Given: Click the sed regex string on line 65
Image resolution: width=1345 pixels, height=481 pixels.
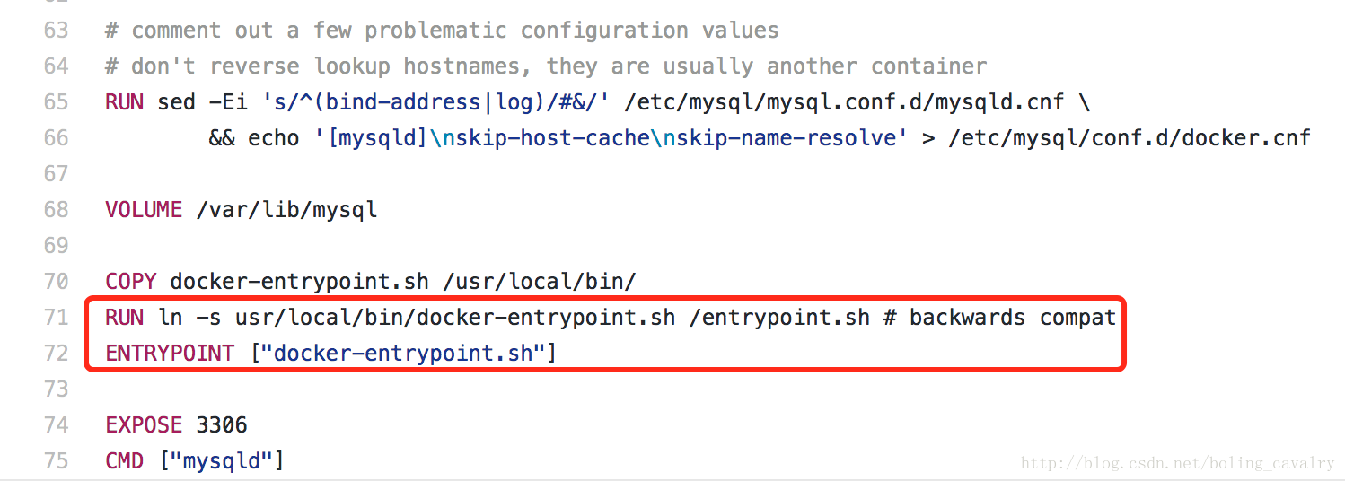Looking at the screenshot, I should [436, 102].
